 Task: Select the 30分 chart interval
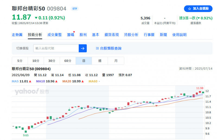(52, 61)
